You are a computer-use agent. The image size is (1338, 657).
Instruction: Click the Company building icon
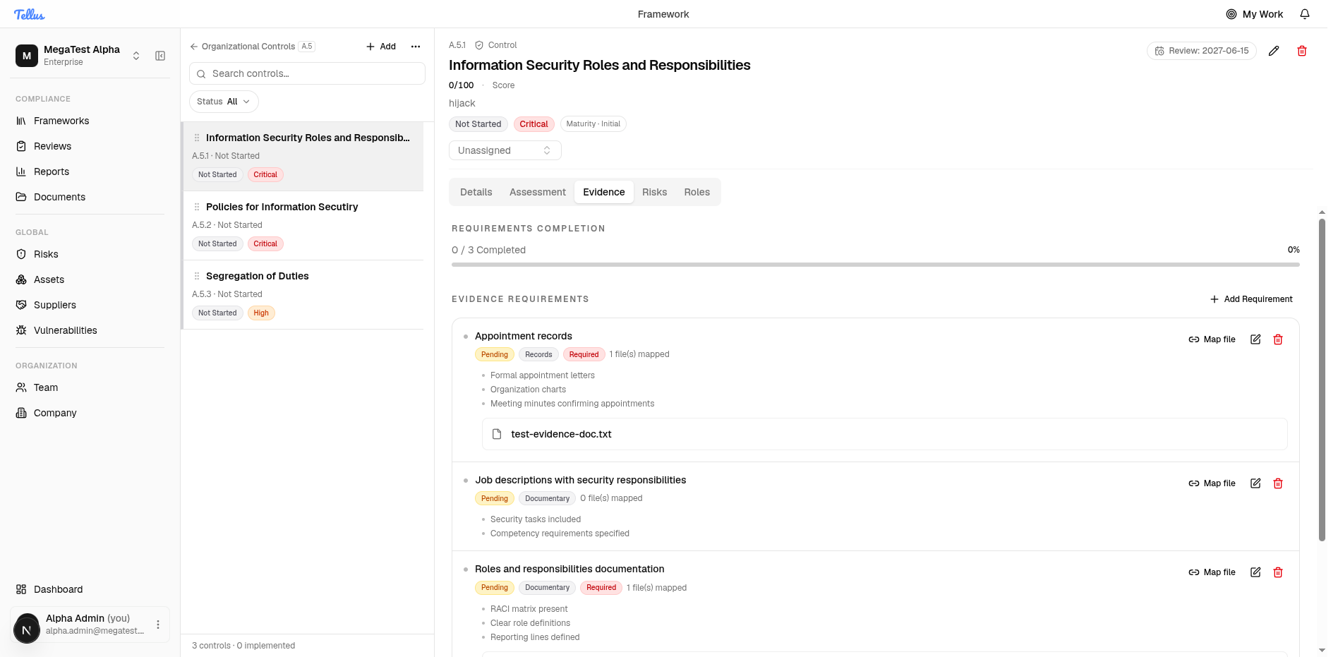tap(21, 413)
